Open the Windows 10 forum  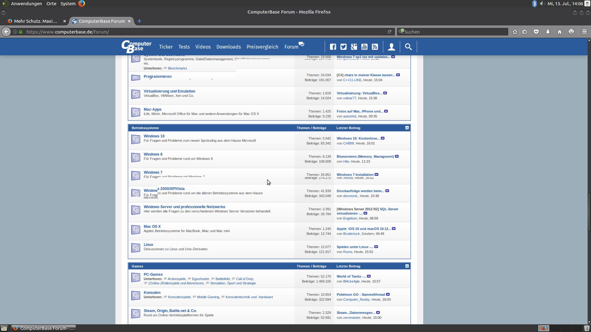click(154, 136)
